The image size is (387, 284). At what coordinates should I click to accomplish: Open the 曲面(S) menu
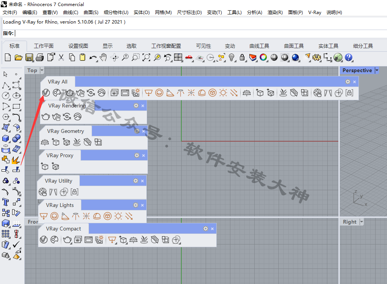click(91, 12)
